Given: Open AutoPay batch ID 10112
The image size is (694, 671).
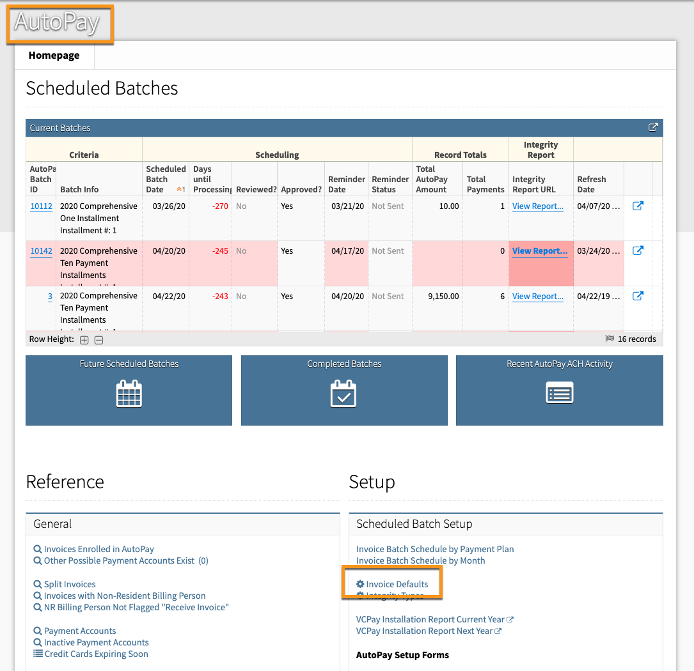Looking at the screenshot, I should pos(41,206).
